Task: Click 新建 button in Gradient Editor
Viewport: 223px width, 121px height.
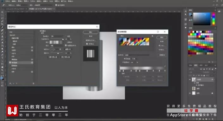Action: tap(162, 55)
